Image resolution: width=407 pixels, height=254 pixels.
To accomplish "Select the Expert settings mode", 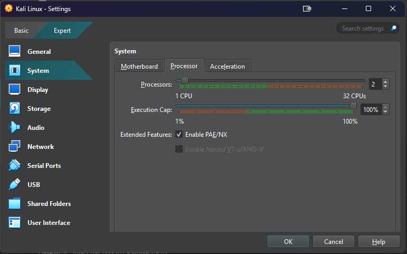I will [62, 31].
